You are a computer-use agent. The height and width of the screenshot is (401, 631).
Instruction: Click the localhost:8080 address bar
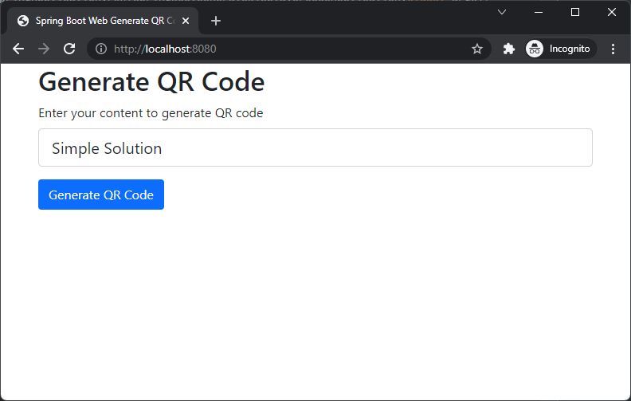point(289,49)
